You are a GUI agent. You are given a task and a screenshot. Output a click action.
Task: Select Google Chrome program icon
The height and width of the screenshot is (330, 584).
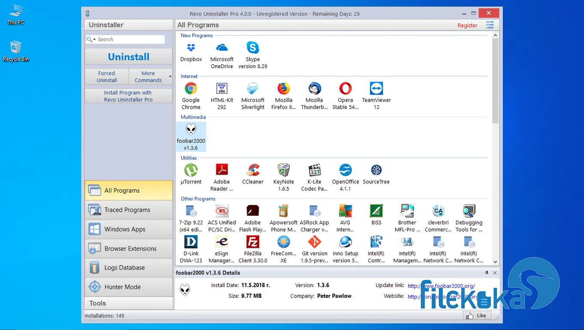(191, 89)
